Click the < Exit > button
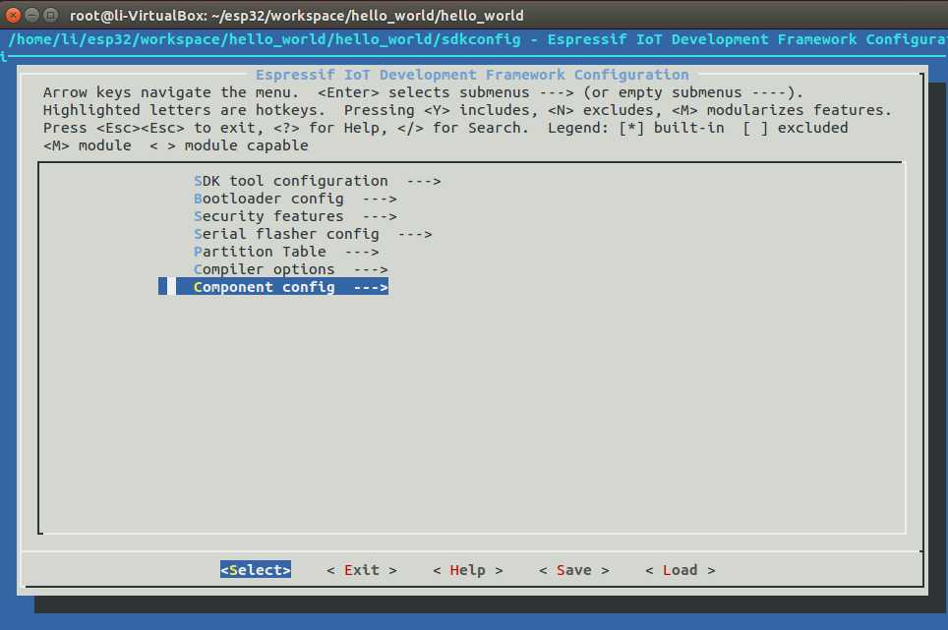The image size is (948, 630). [x=362, y=570]
